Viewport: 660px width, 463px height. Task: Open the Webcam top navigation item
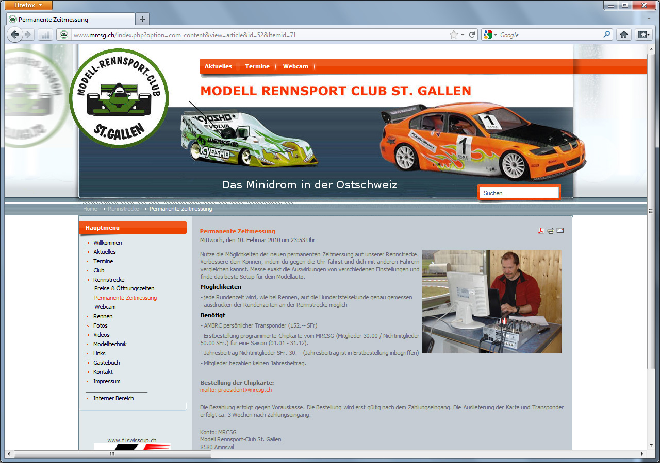click(295, 66)
